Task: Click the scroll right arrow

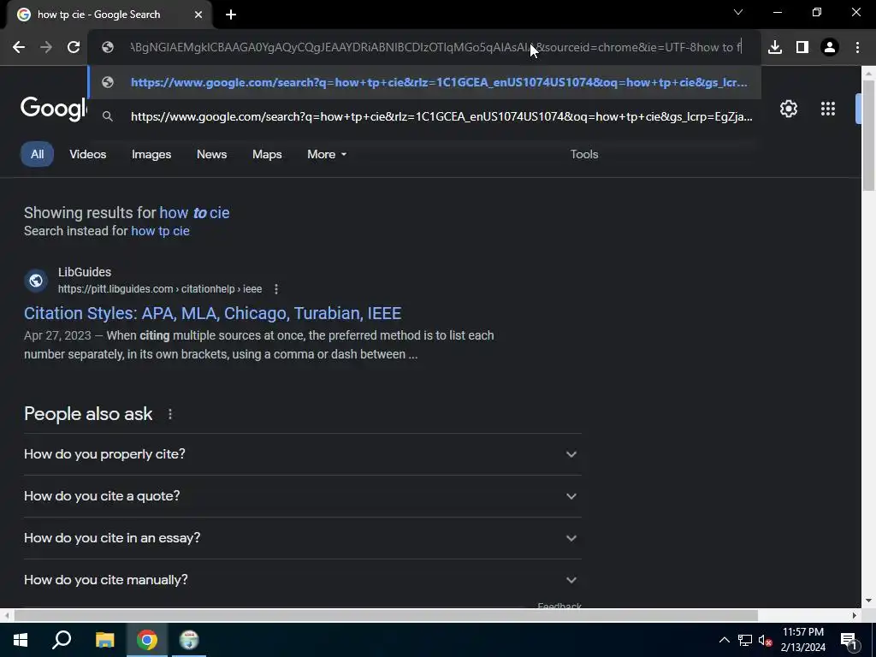Action: click(x=855, y=616)
